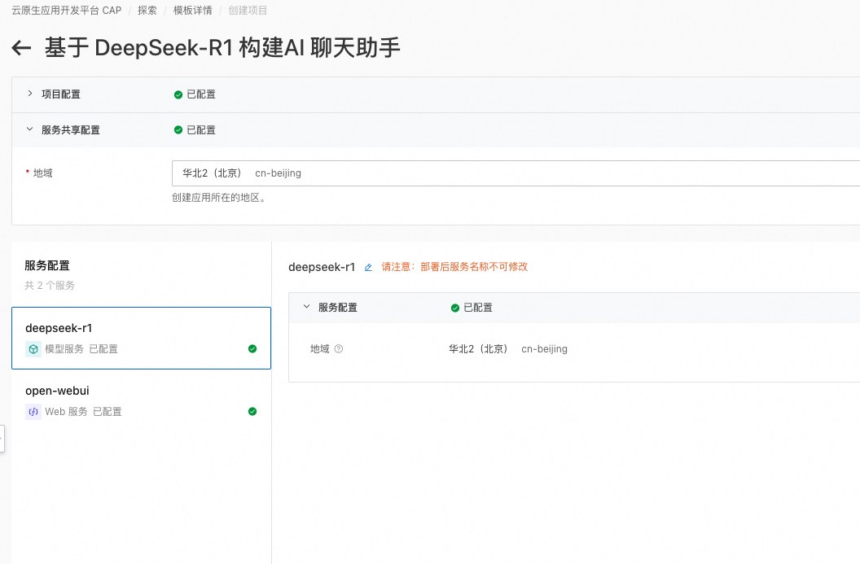Click green check icon in 服务共享配置 row
The width and height of the screenshot is (860, 564).
pos(178,130)
